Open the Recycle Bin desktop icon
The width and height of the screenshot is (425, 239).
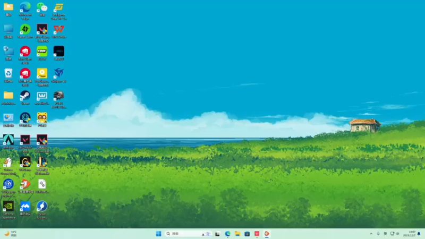click(x=8, y=75)
